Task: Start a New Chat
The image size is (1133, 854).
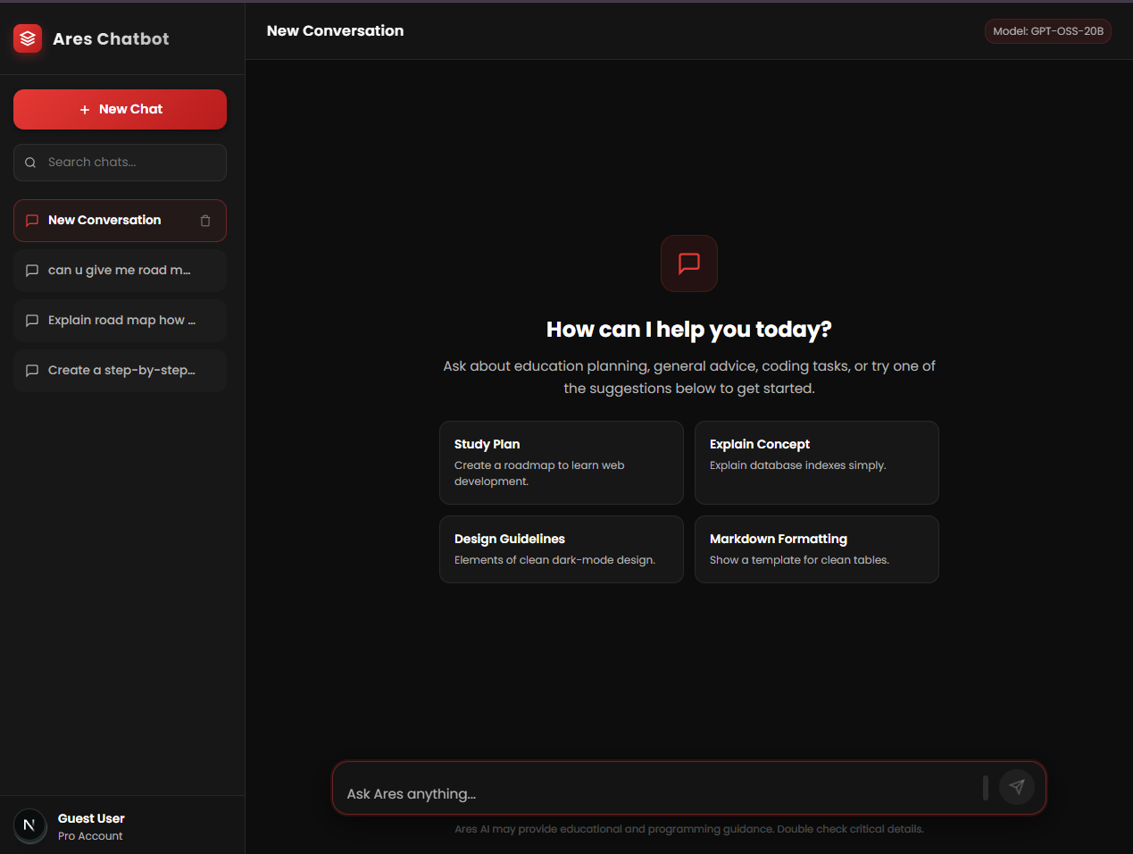Action: pos(120,109)
